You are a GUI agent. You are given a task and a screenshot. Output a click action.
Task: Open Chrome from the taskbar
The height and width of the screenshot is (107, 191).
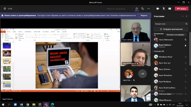point(28,104)
